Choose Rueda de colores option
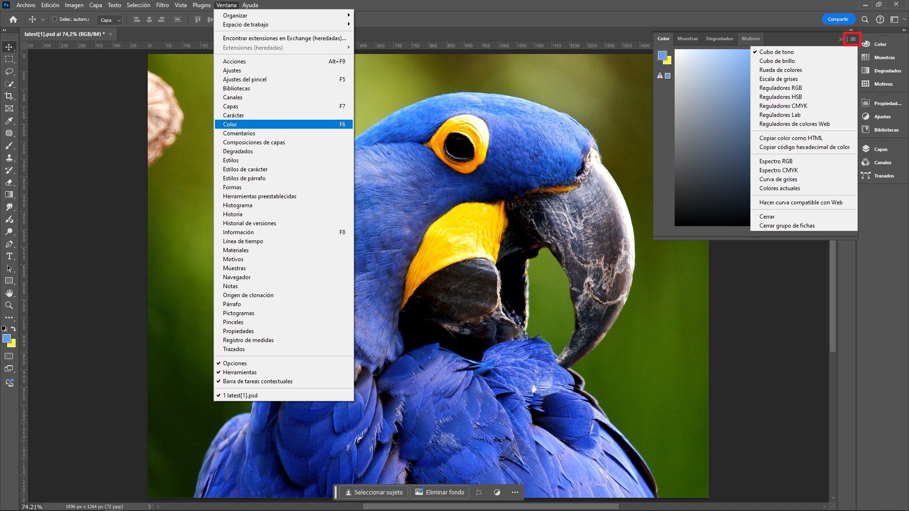The height and width of the screenshot is (511, 909). pyautogui.click(x=804, y=70)
